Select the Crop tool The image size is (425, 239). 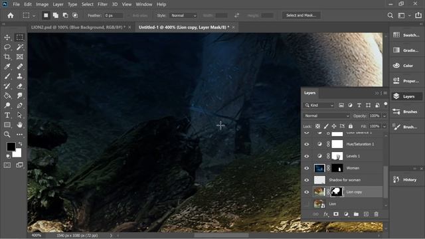pos(7,57)
